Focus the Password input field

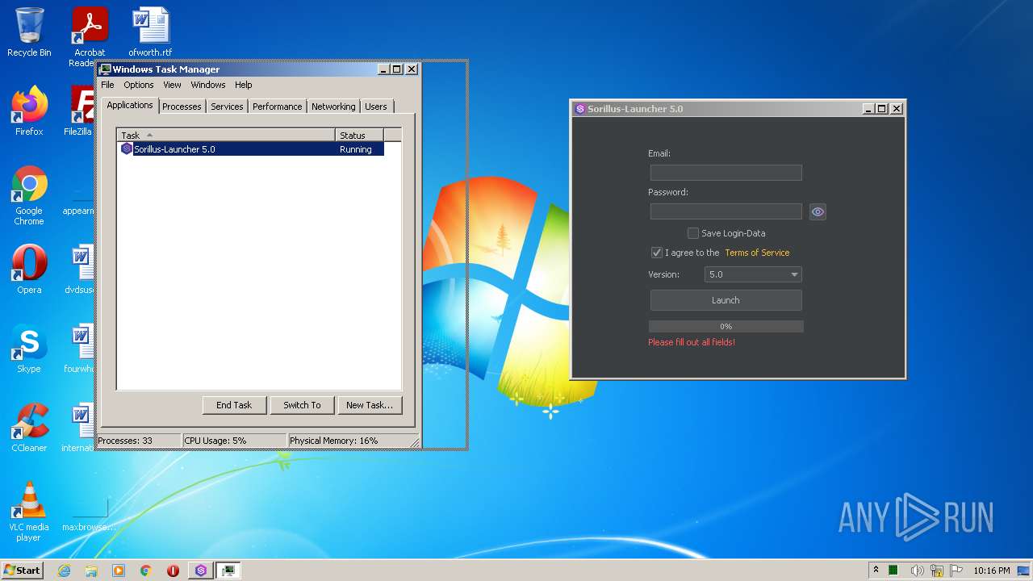click(x=726, y=211)
